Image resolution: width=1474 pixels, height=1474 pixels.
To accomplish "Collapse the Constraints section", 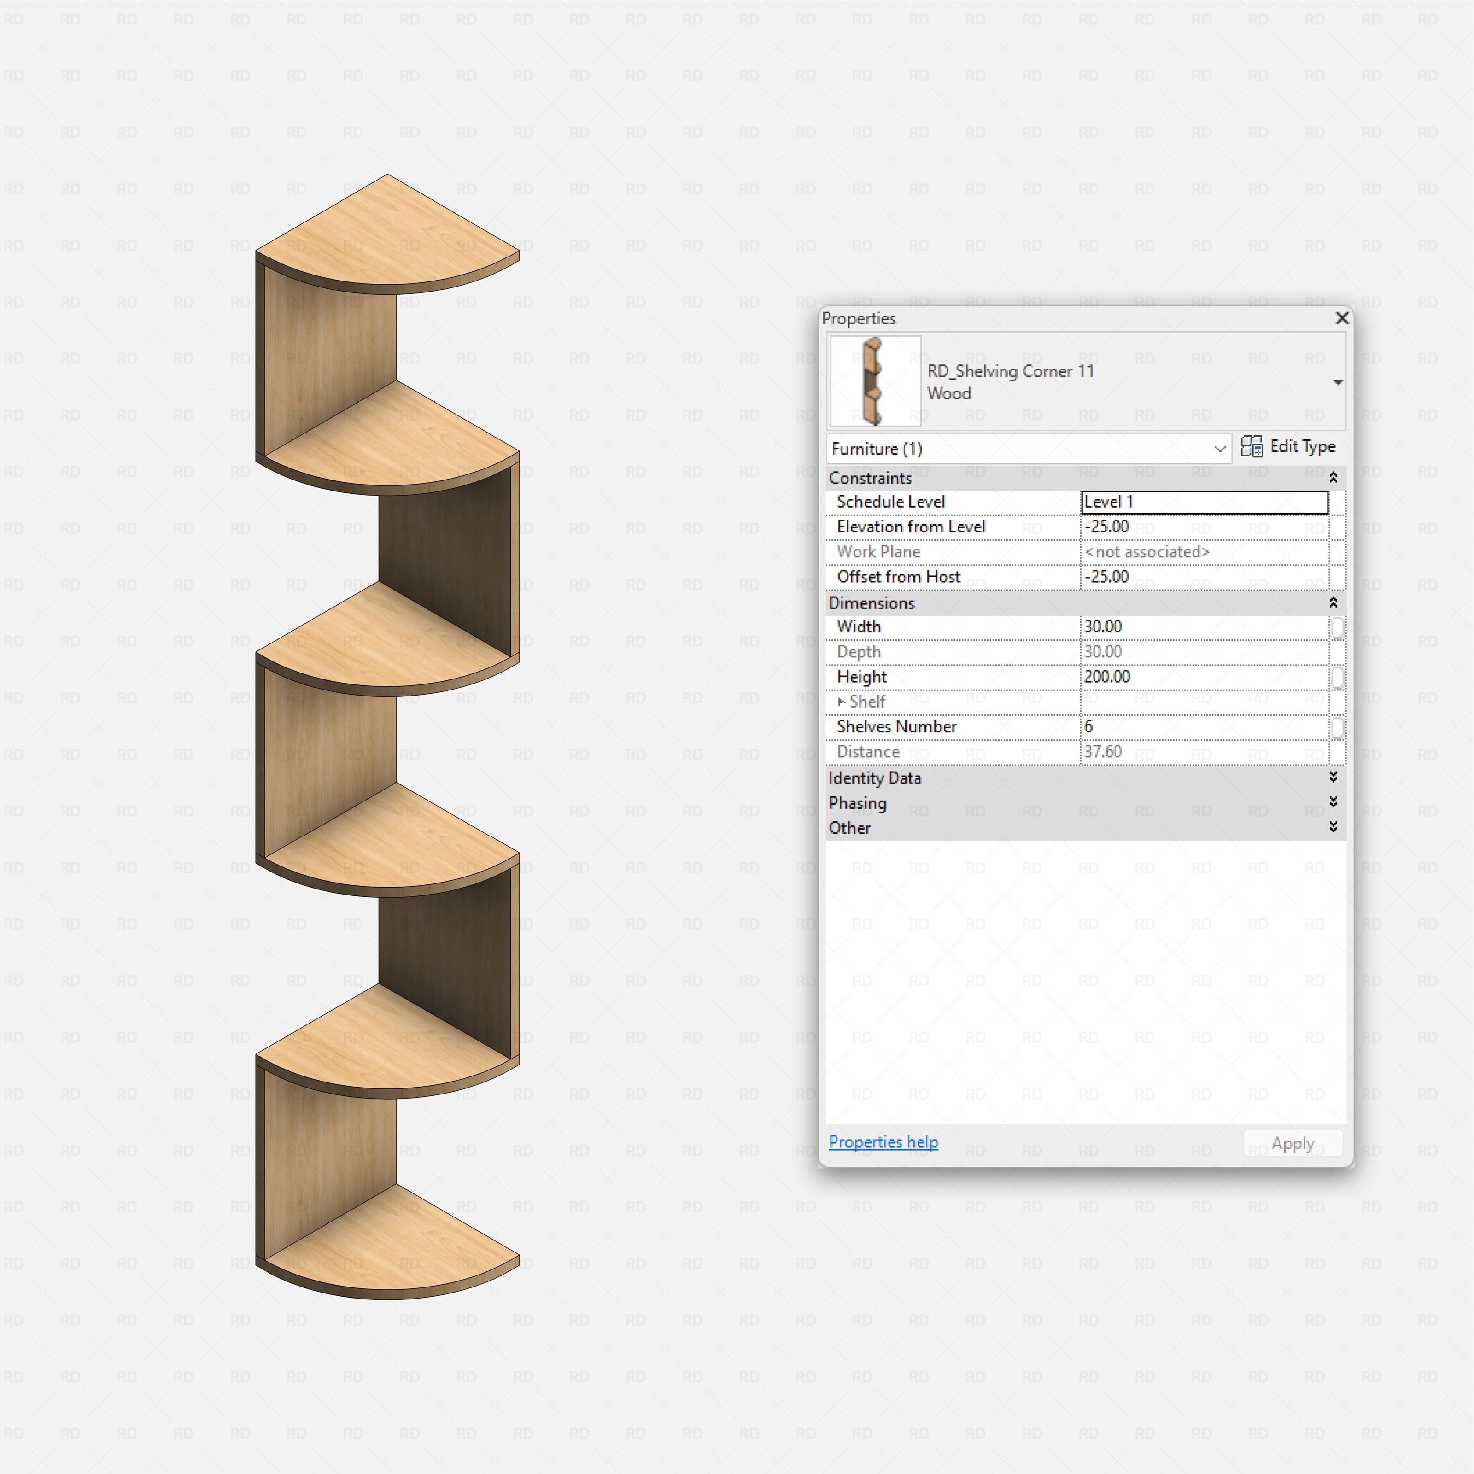I will (x=1334, y=477).
